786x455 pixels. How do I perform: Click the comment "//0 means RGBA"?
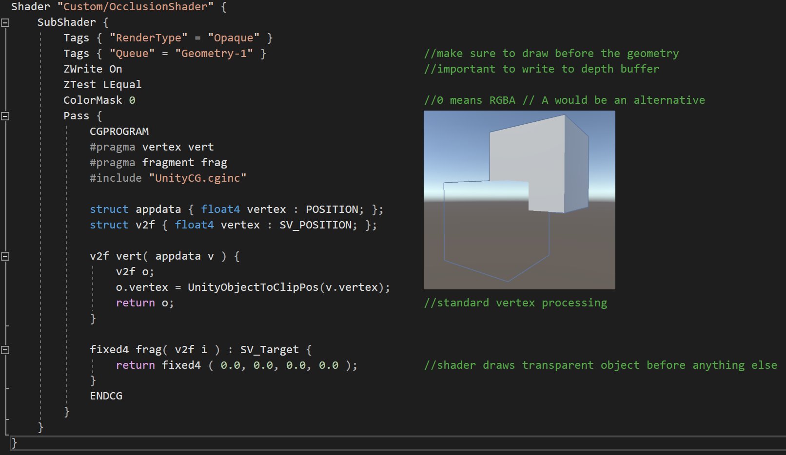coord(470,100)
